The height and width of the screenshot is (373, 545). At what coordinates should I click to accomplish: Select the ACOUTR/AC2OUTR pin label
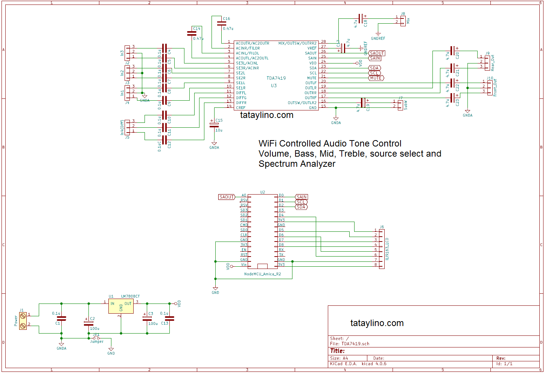point(253,43)
